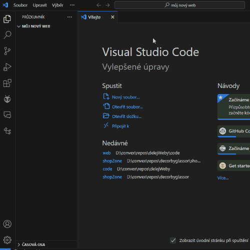Click the GitHub Copilot walkthrough icon
Image resolution: width=250 pixels, height=250 pixels.
coord(222,131)
